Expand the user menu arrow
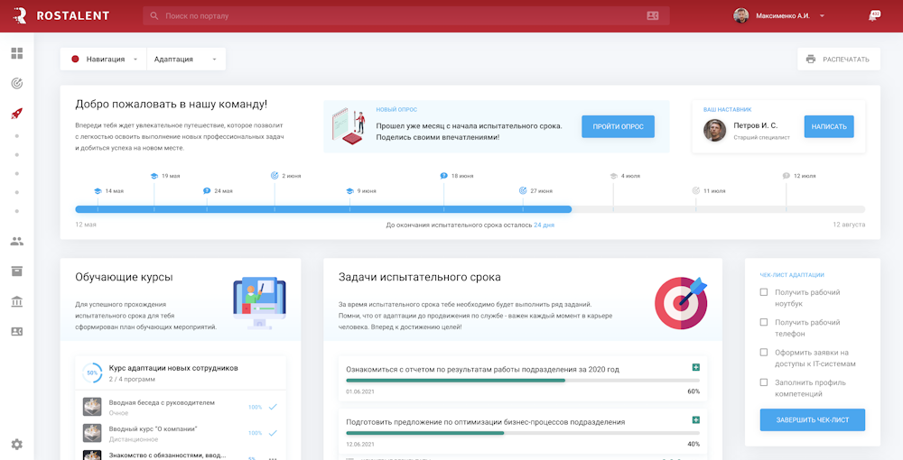 pos(822,16)
